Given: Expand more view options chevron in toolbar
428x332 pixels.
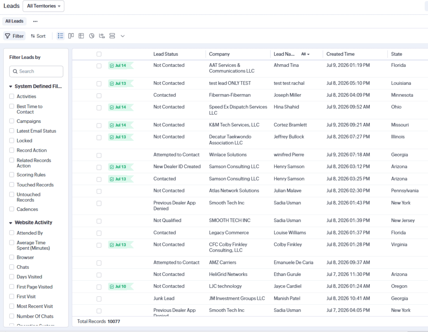Looking at the screenshot, I should tap(122, 36).
